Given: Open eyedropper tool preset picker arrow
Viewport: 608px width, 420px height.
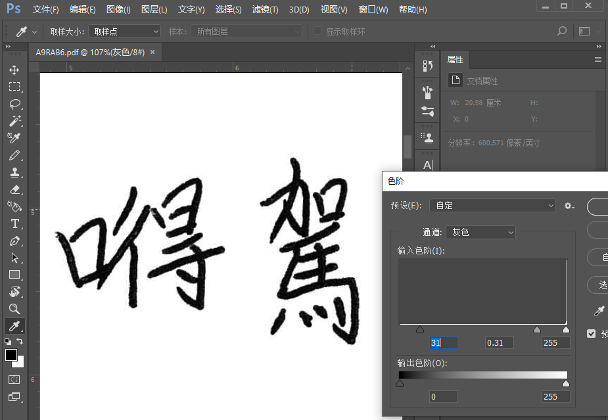Looking at the screenshot, I should coord(35,32).
